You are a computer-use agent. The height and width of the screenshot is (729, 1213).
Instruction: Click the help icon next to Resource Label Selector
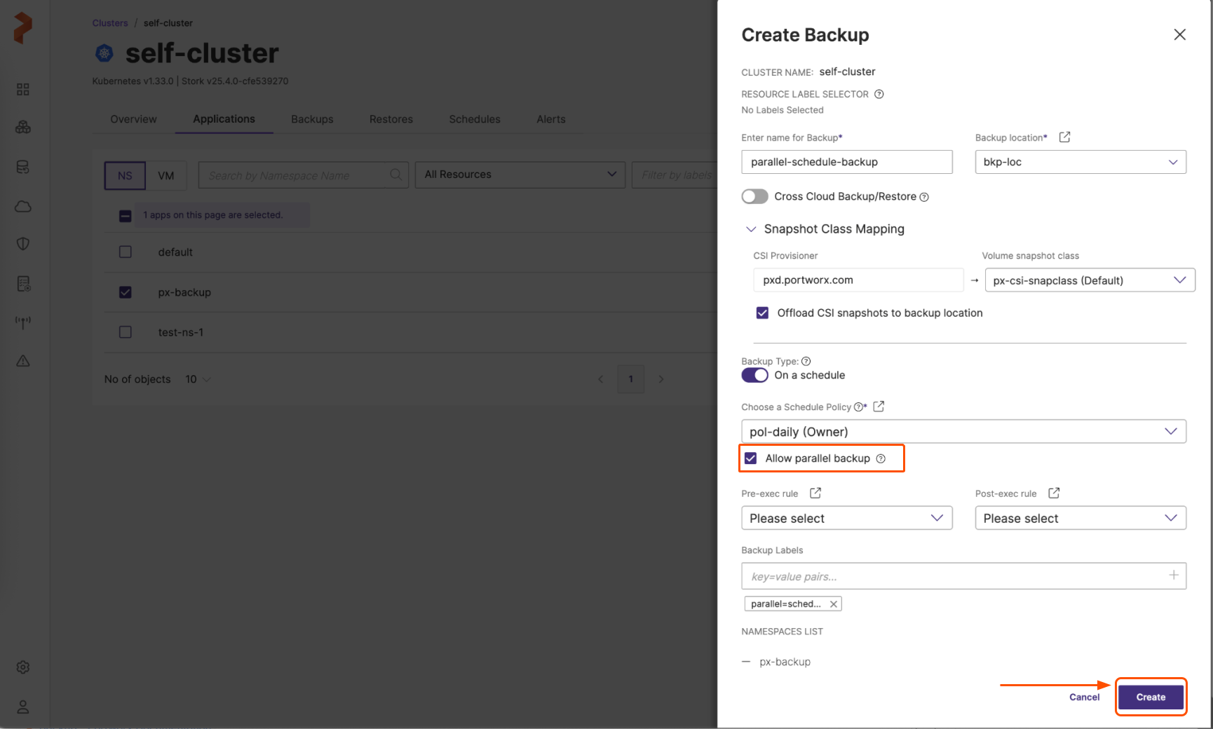point(879,94)
